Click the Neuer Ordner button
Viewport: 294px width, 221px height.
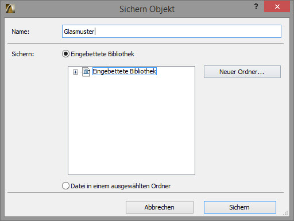(242, 72)
